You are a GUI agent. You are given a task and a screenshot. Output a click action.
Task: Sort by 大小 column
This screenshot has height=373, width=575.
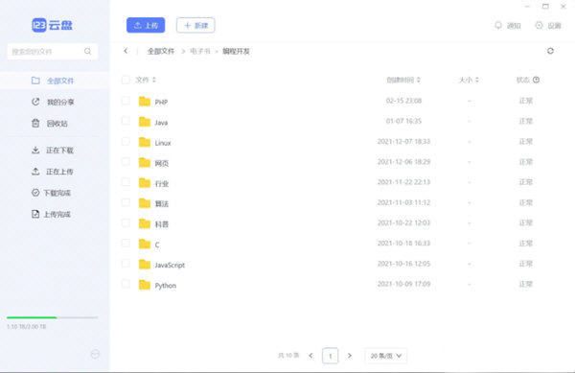point(469,80)
